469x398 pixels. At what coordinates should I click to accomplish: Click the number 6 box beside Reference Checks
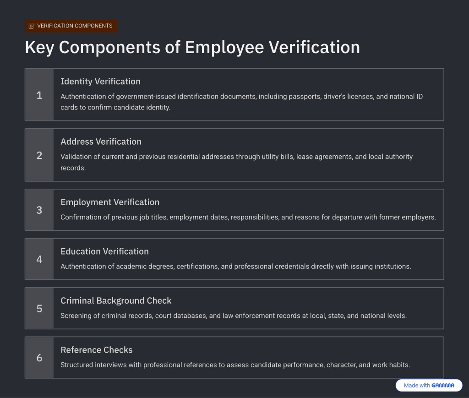[39, 358]
